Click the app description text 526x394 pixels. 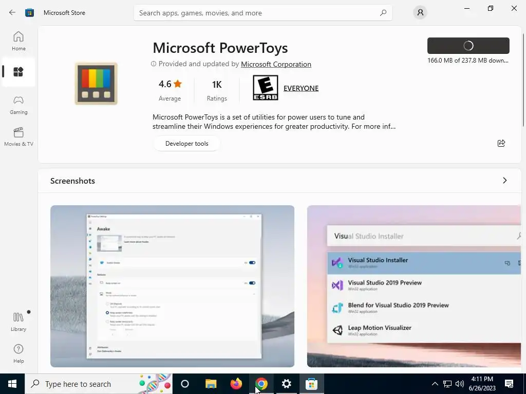(x=274, y=122)
